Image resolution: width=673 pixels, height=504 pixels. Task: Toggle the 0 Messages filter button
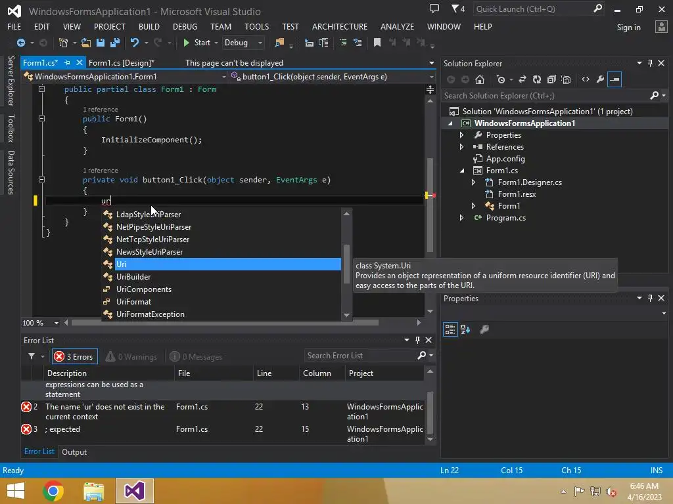(196, 356)
